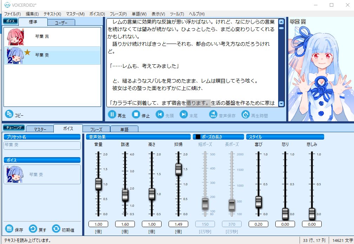
Task: Save preset with 保存 floppy icon
Action: pos(9,229)
